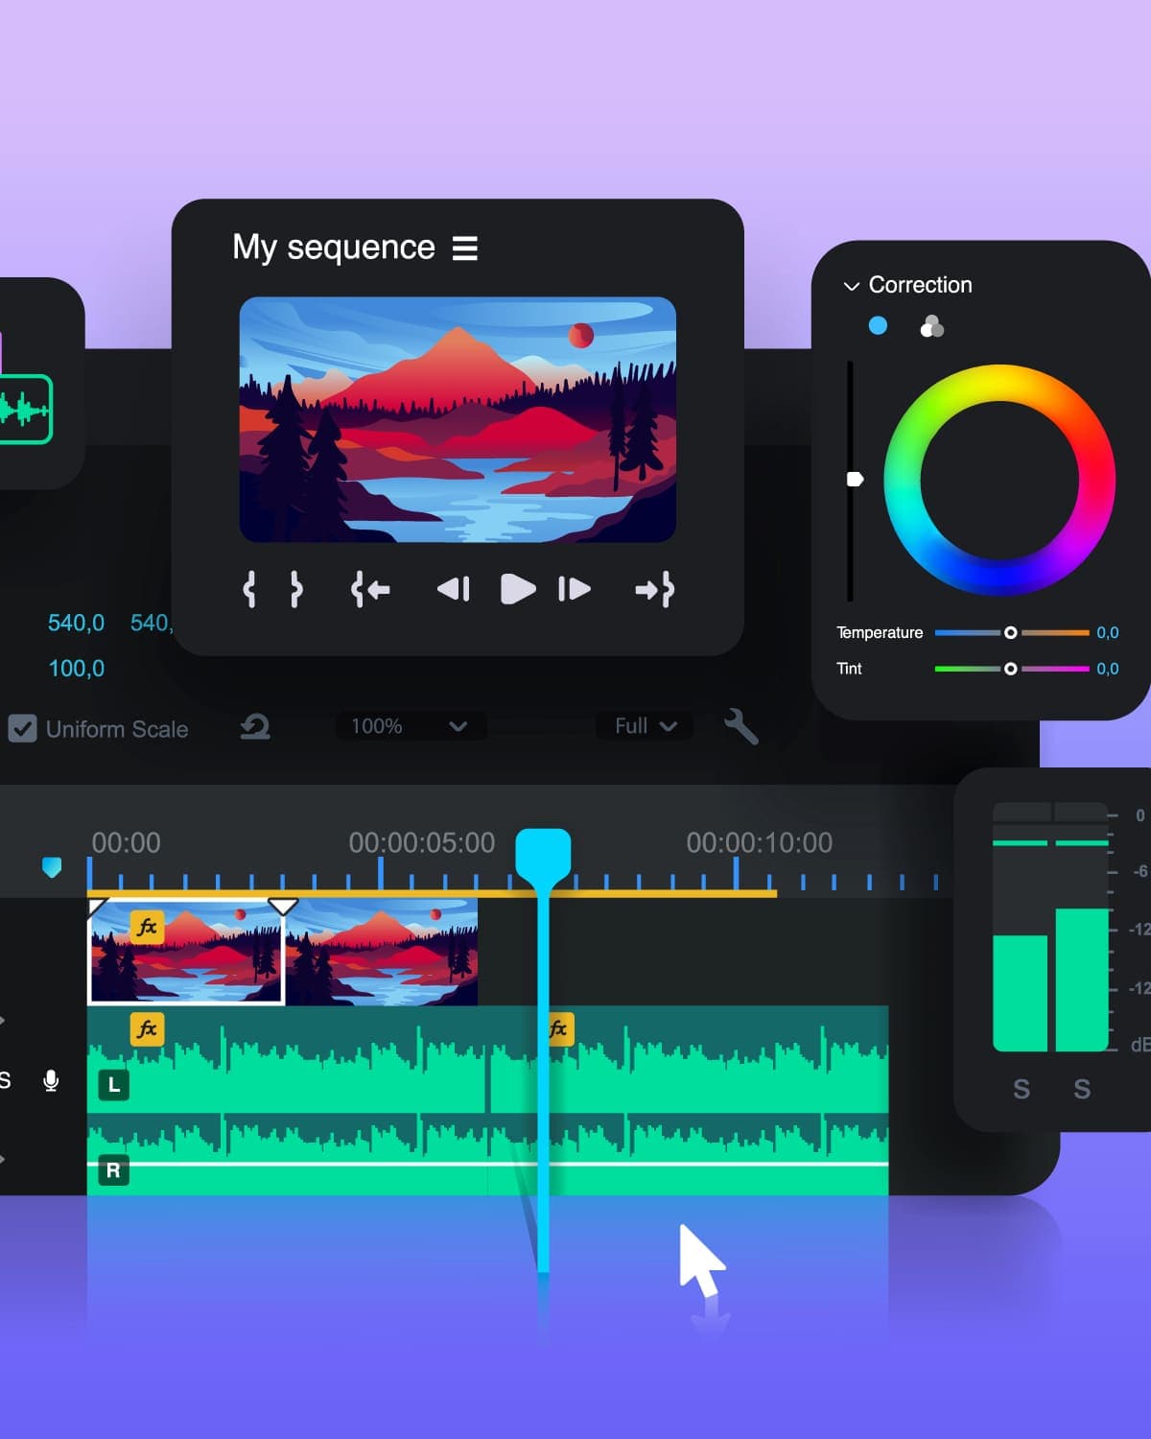Image resolution: width=1151 pixels, height=1439 pixels.
Task: Open the My sequence hamburger menu
Action: 465,248
